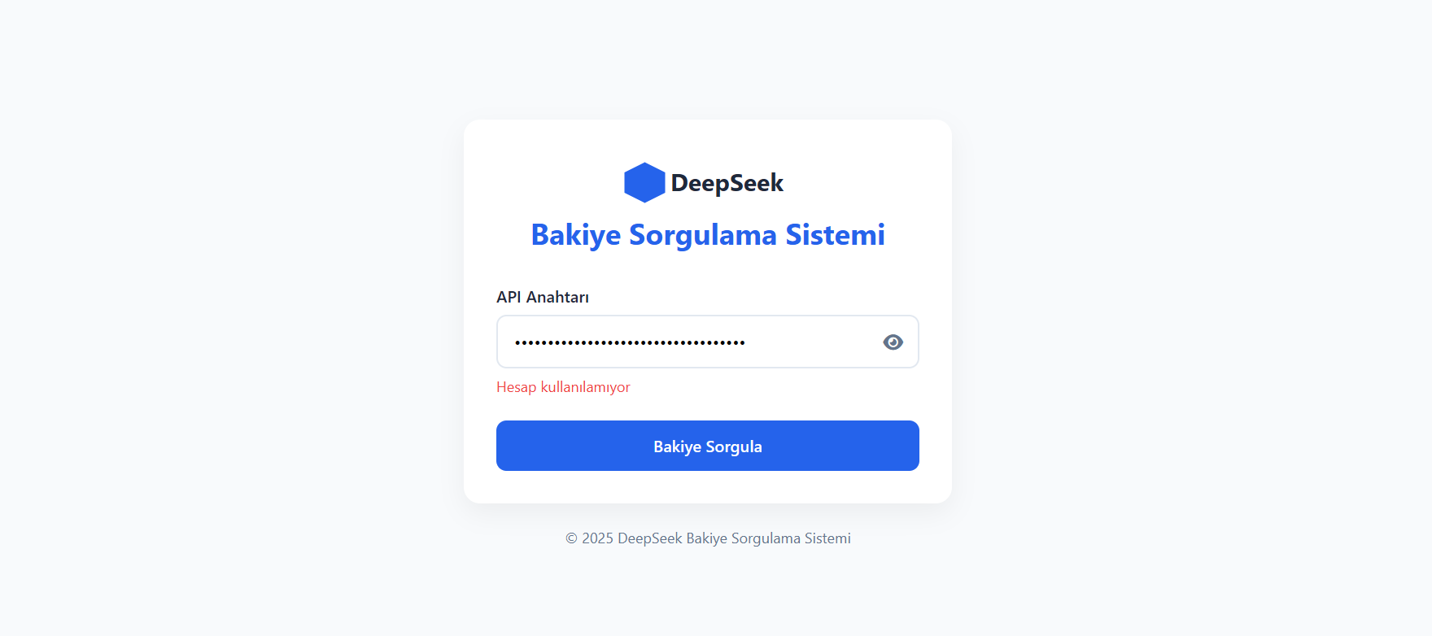
Task: Click the hexagon icon beside DeepSeek
Action: 644,182
